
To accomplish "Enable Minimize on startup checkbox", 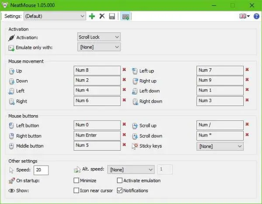I will (76, 180).
